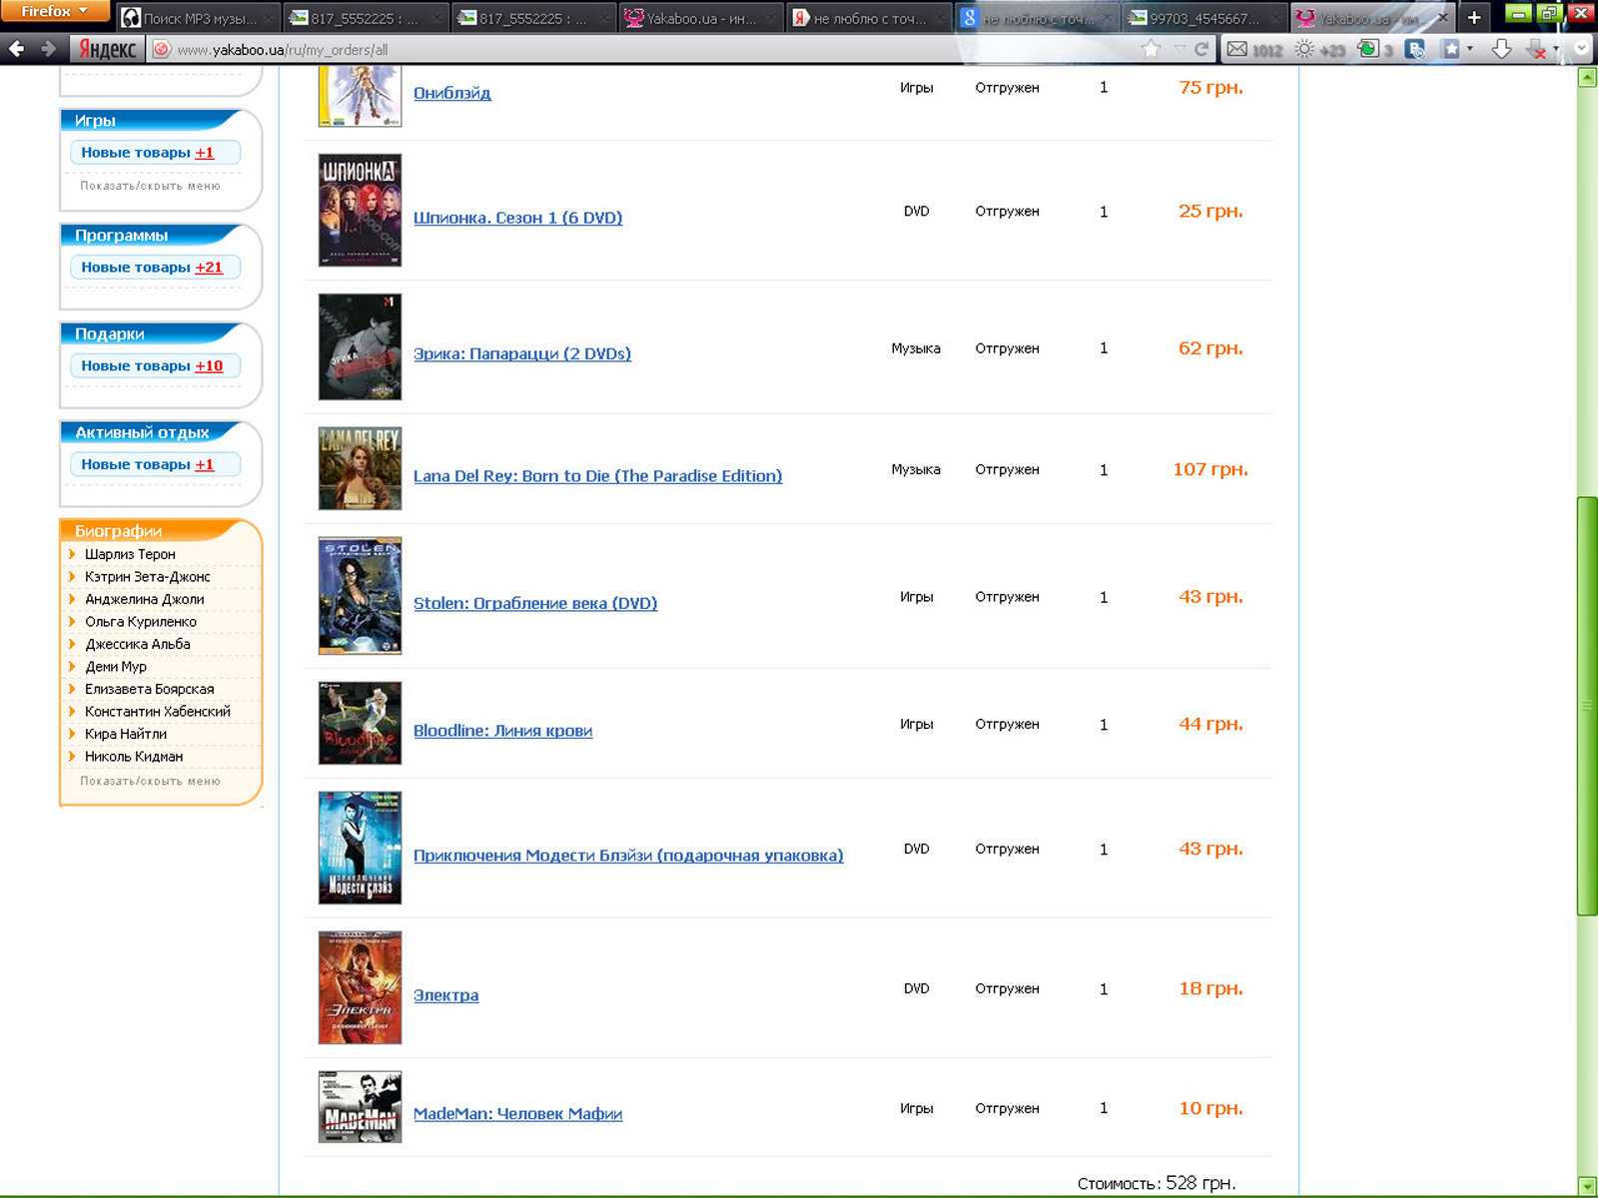Viewport: 1598px width, 1198px height.
Task: Open Stolen: Ограбление века (DVD) link
Action: click(x=535, y=603)
